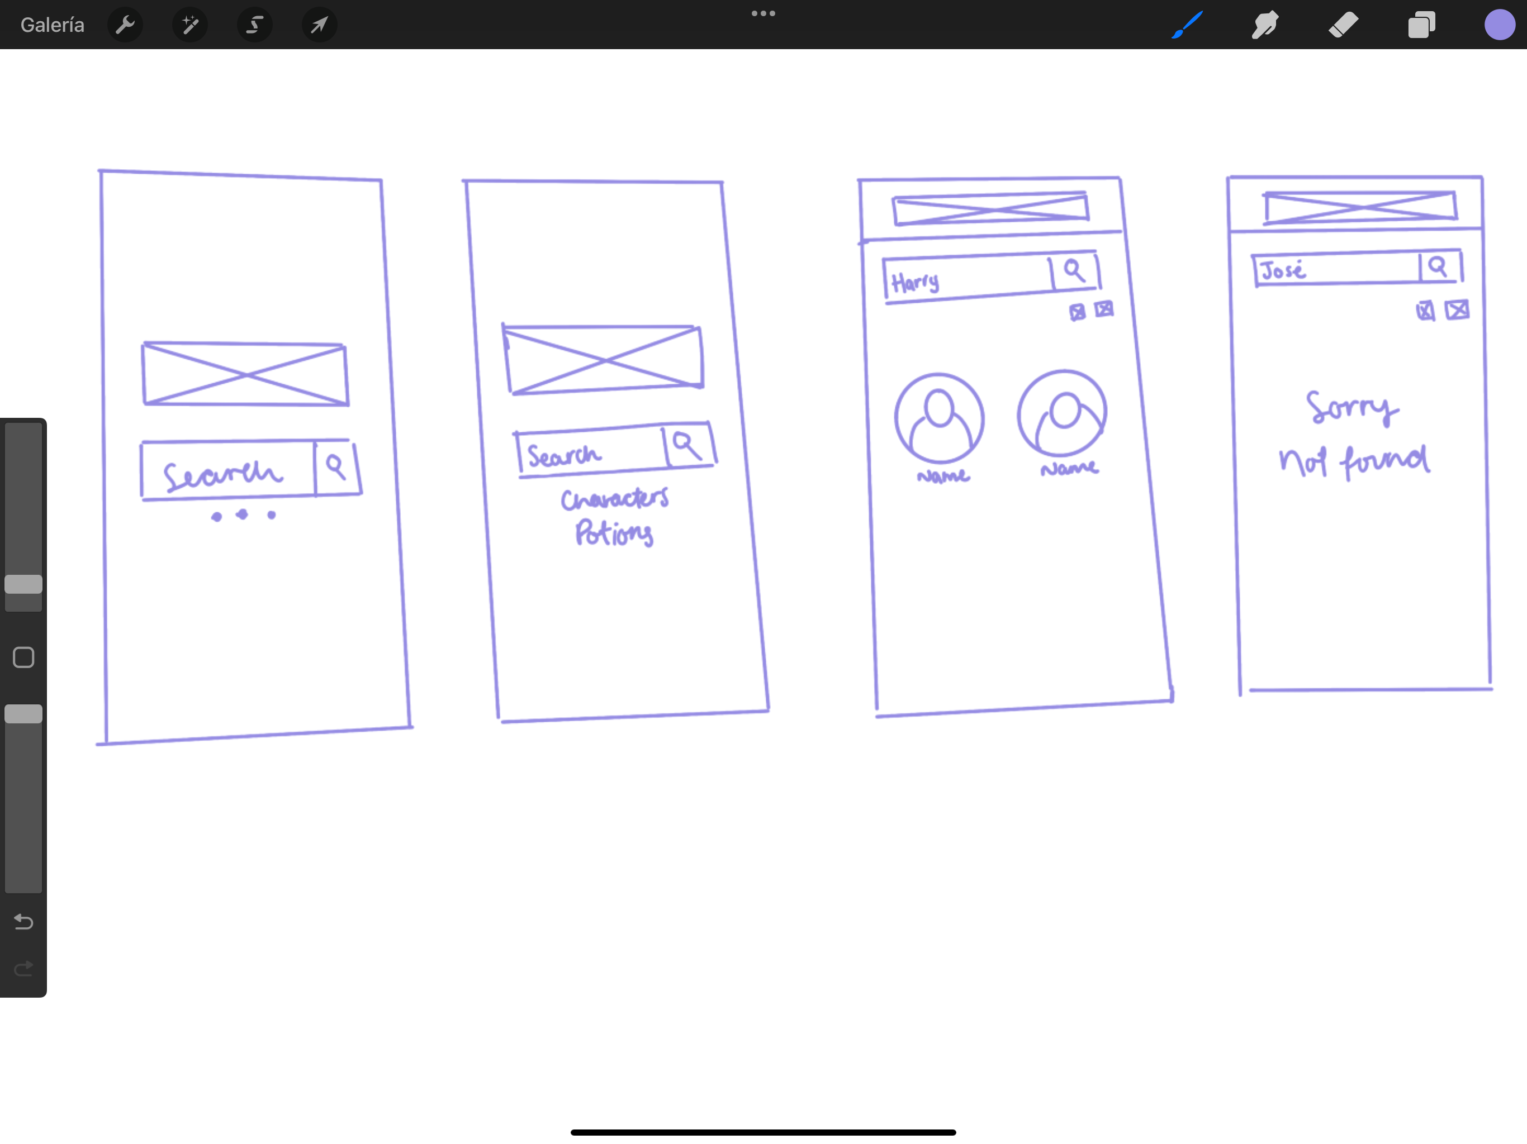Click the brush size slider handle
The image size is (1527, 1144).
[23, 584]
